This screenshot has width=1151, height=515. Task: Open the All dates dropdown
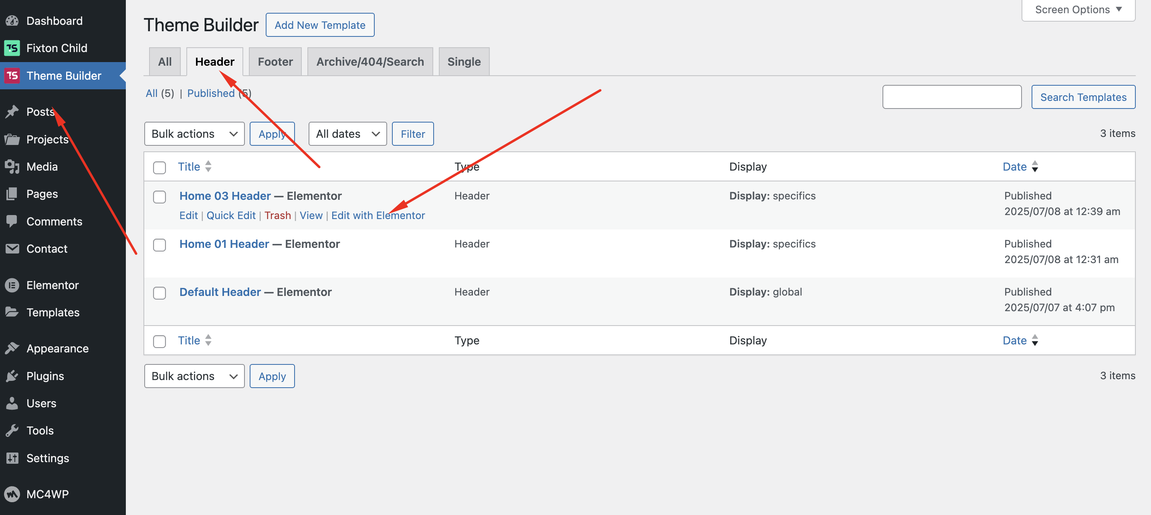[347, 133]
